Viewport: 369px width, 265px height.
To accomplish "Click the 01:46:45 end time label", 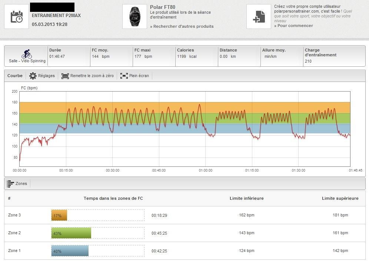I will coord(356,170).
